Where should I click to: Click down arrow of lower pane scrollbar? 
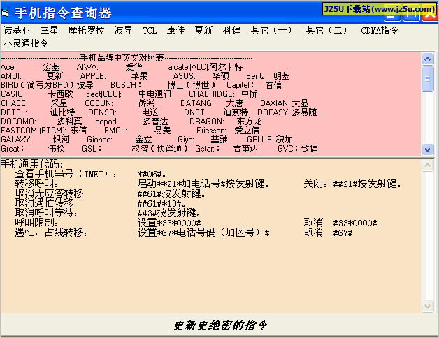click(427, 306)
